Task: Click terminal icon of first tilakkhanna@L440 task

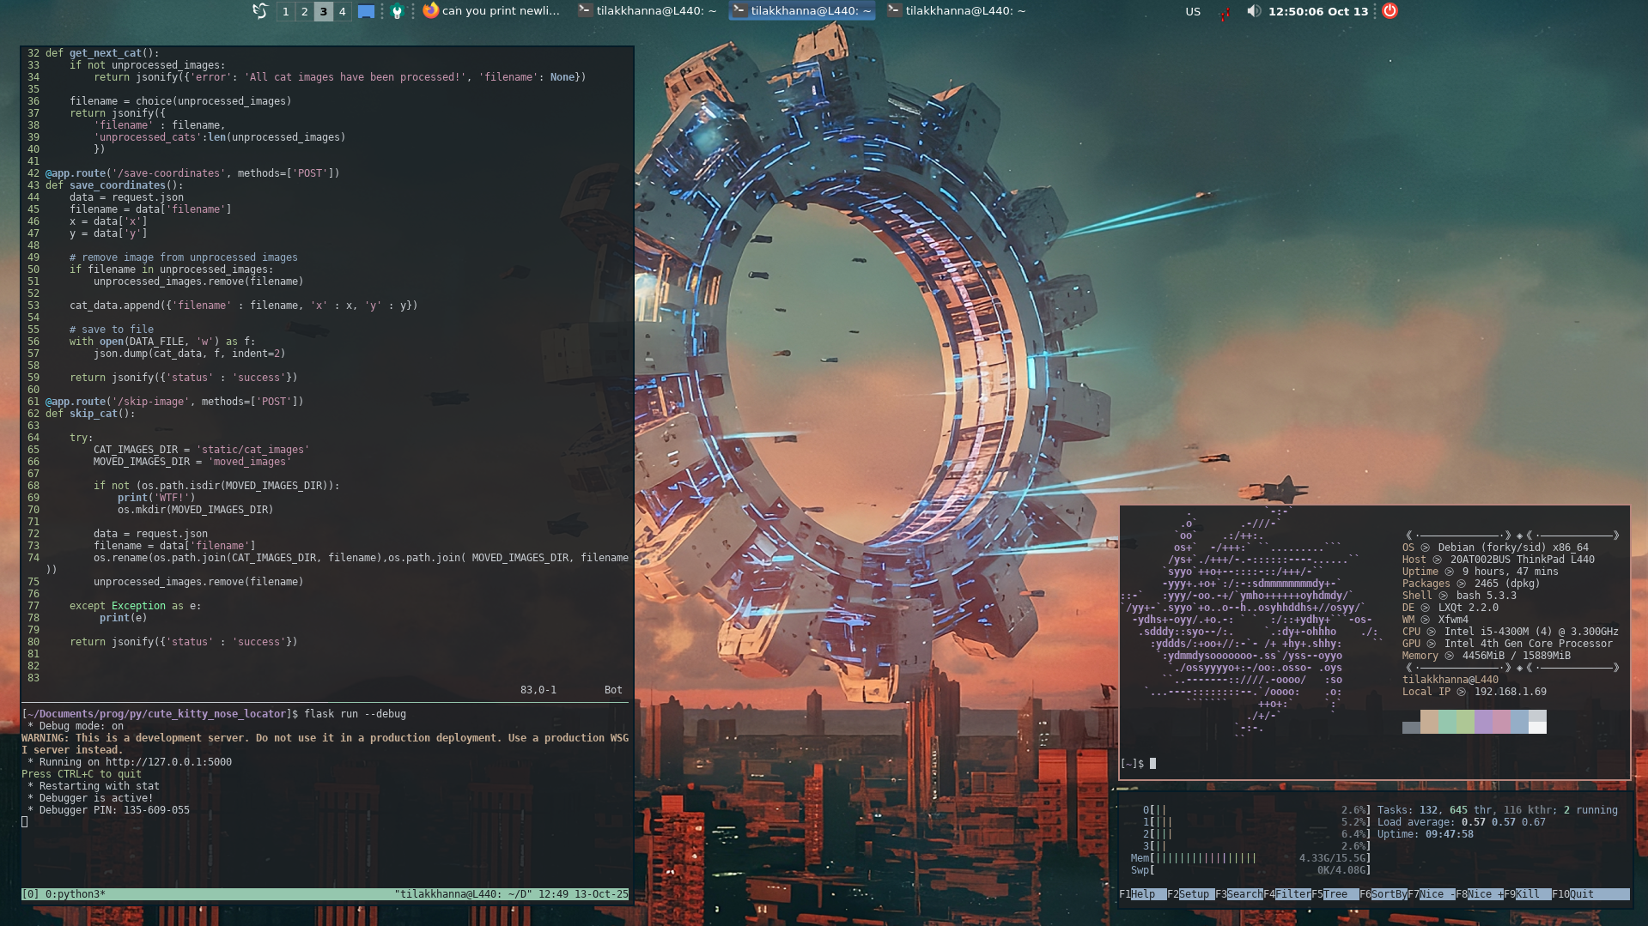Action: 585,10
